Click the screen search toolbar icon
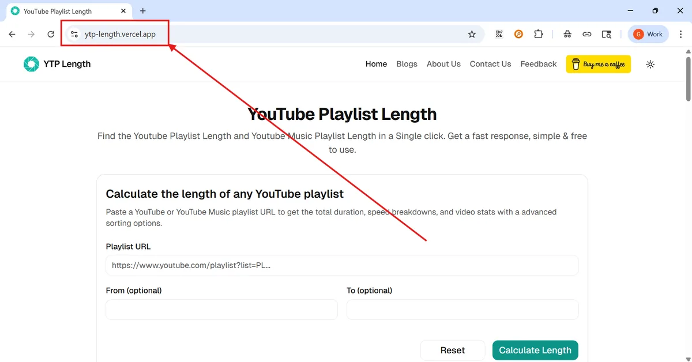Image resolution: width=692 pixels, height=362 pixels. point(606,35)
